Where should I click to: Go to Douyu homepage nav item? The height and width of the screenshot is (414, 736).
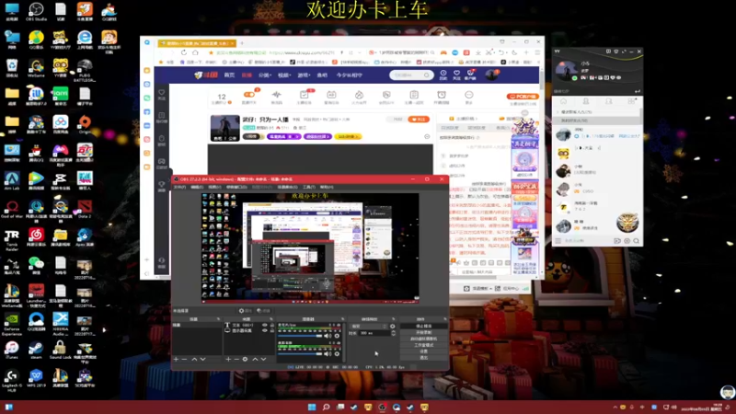[229, 75]
